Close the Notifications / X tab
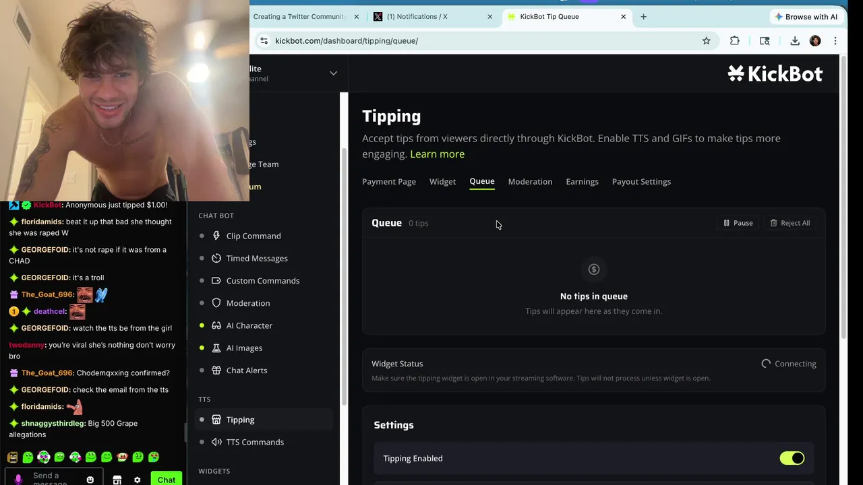Screen dimensions: 863x485 coord(489,17)
